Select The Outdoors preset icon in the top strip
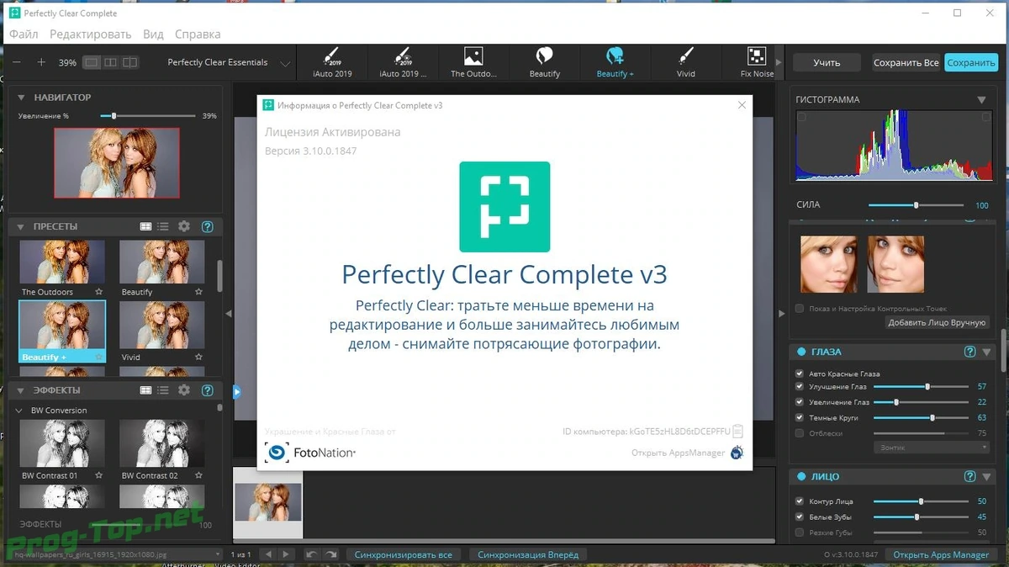The width and height of the screenshot is (1009, 567). pos(473,62)
